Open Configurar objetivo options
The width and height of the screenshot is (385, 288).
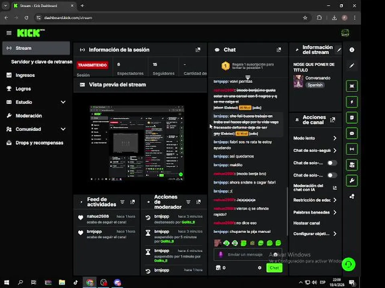[315, 234]
